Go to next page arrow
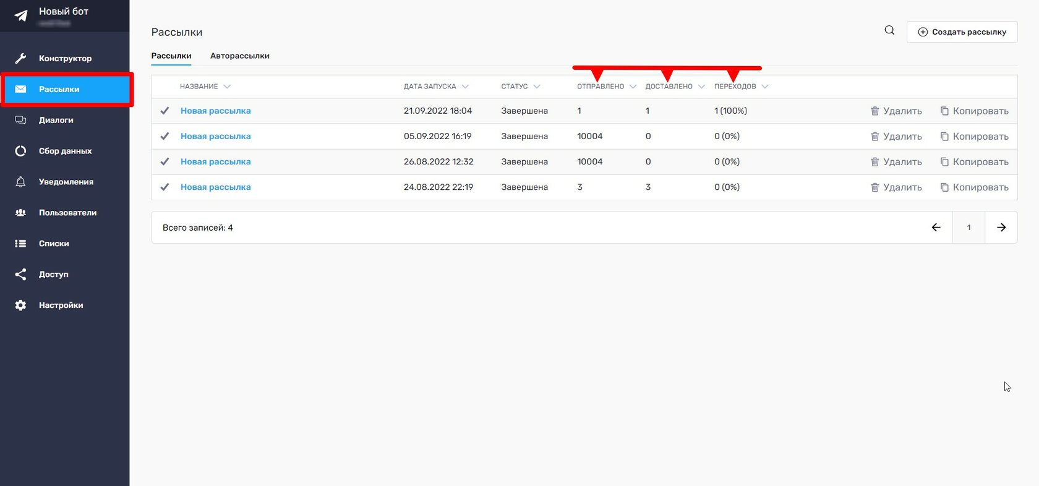The image size is (1039, 486). point(1001,228)
